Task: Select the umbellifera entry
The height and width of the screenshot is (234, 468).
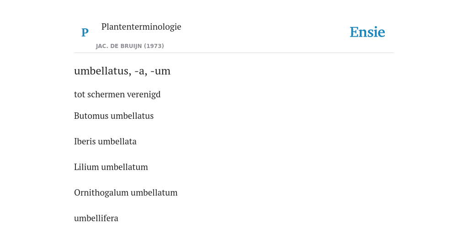Action: [96, 218]
